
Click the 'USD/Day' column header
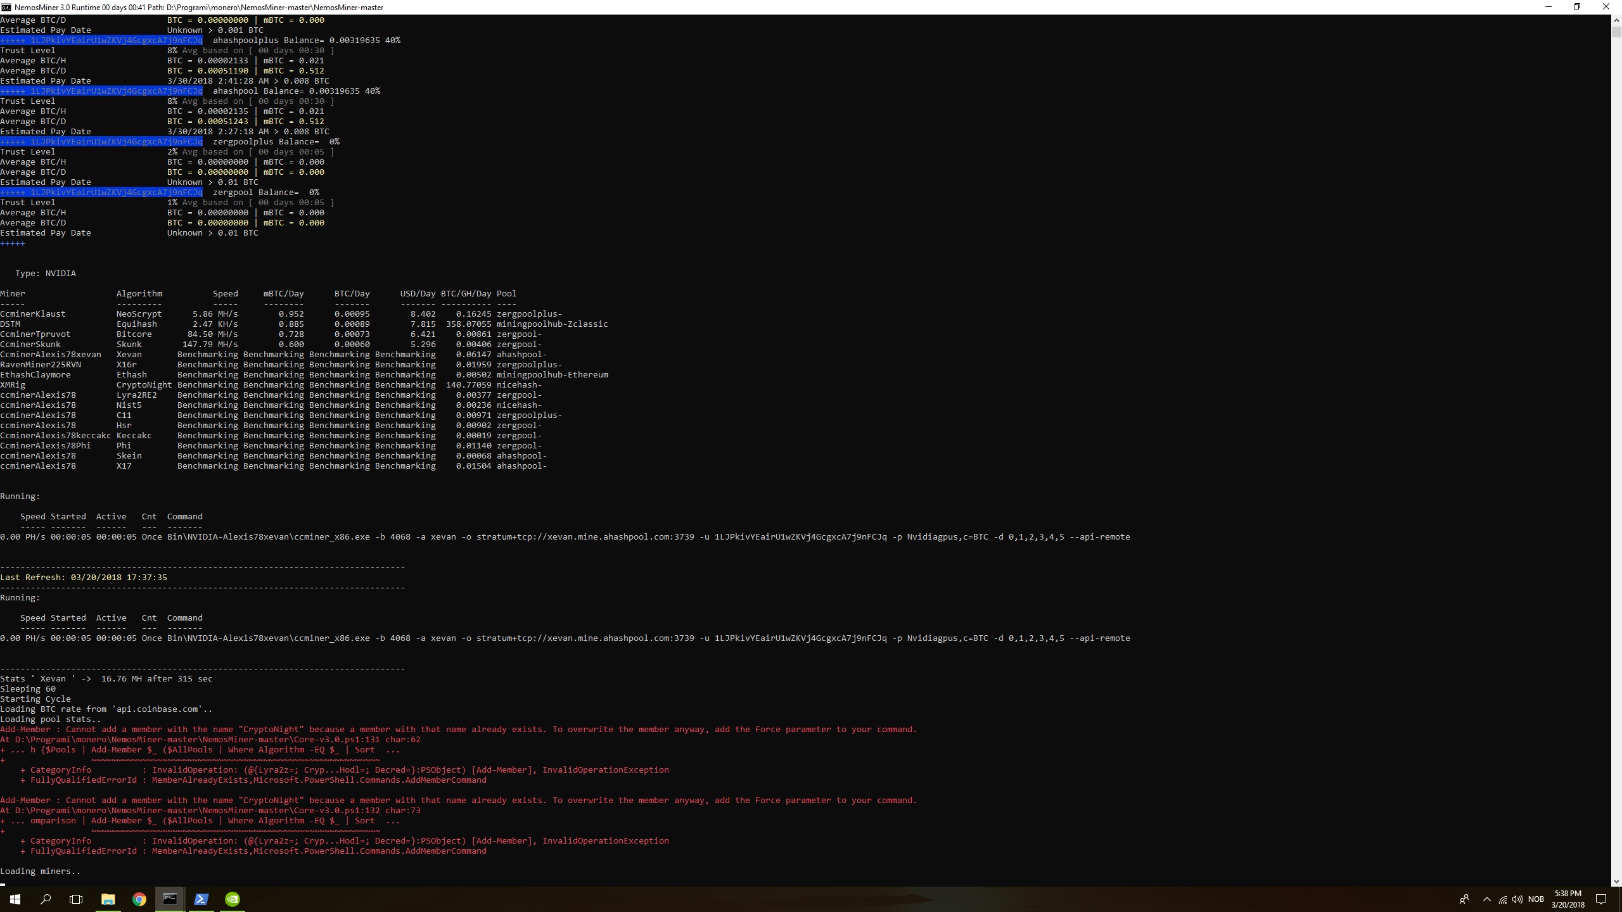[x=418, y=293]
